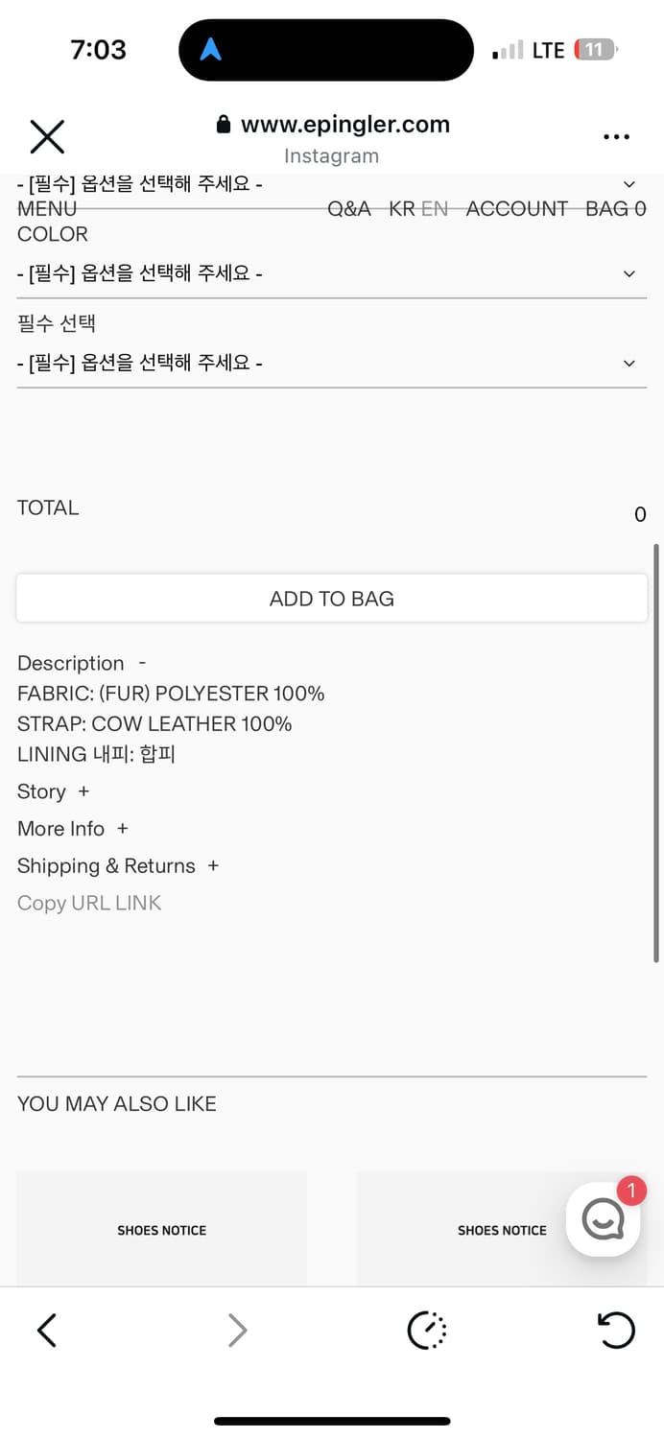The image size is (664, 1439).
Task: Click Copy URL LINK
Action: coord(89,903)
